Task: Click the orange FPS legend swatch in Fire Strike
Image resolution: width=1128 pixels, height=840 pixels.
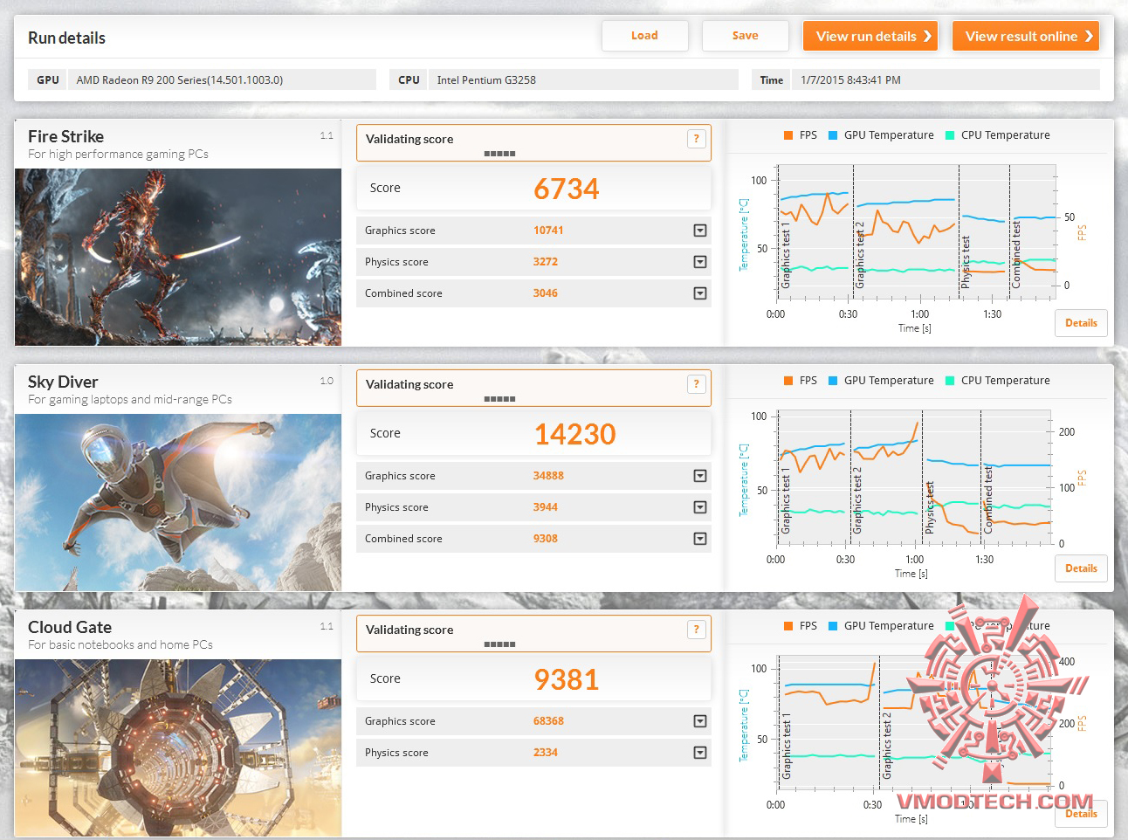Action: tap(788, 135)
